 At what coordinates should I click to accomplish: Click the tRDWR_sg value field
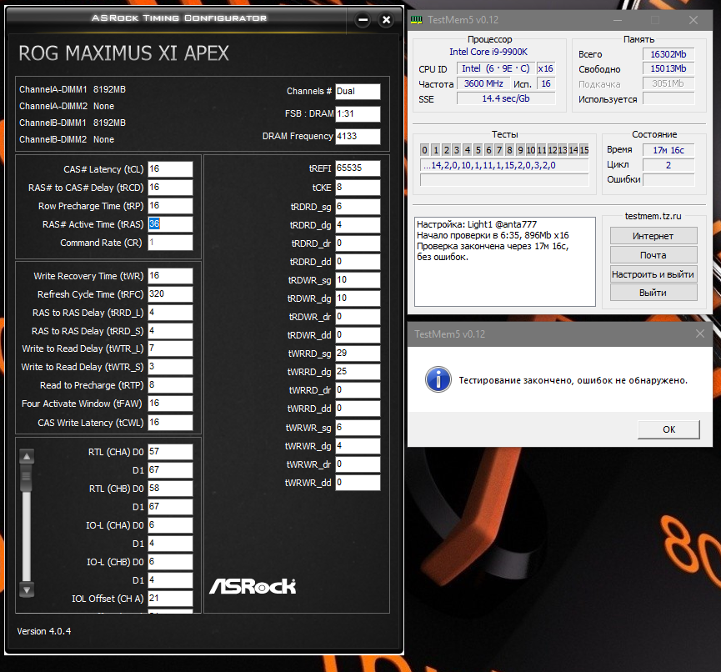pos(358,280)
